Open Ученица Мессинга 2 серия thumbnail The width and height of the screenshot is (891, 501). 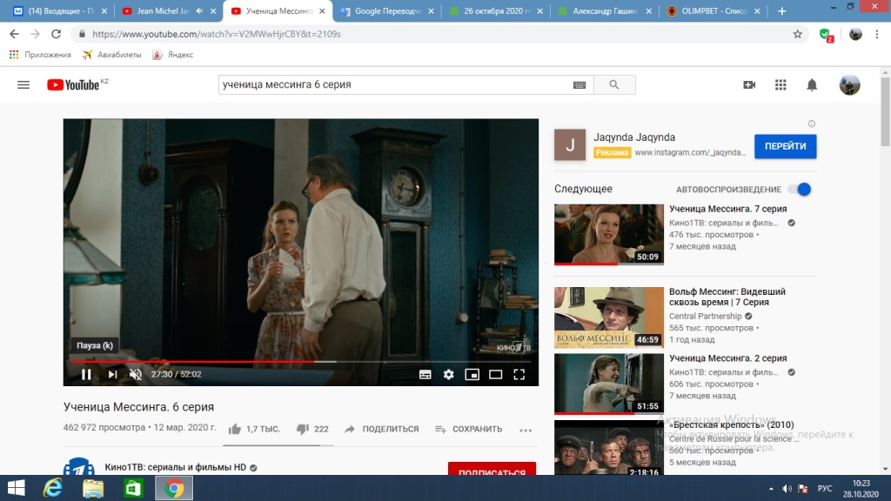(x=608, y=384)
